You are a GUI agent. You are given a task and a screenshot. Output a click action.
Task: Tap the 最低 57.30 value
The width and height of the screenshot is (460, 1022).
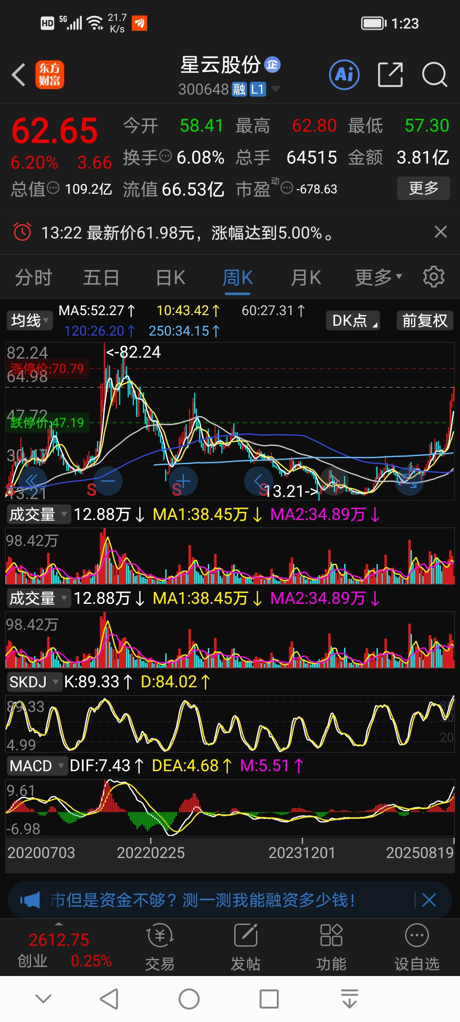[x=427, y=126]
